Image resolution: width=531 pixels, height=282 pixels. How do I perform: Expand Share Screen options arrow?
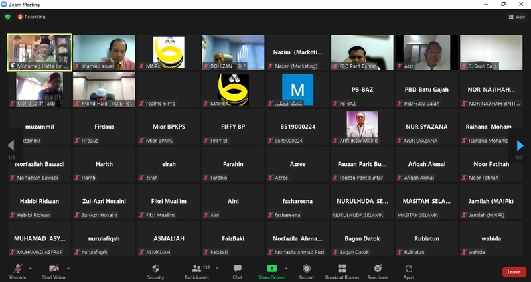(x=286, y=269)
